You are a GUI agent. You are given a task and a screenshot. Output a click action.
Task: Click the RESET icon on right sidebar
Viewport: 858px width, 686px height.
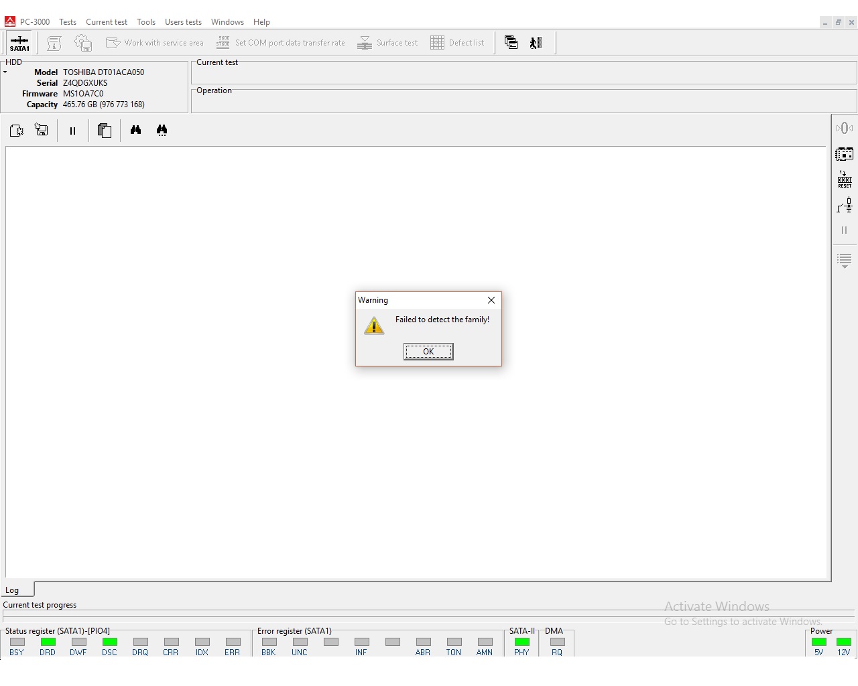(845, 179)
